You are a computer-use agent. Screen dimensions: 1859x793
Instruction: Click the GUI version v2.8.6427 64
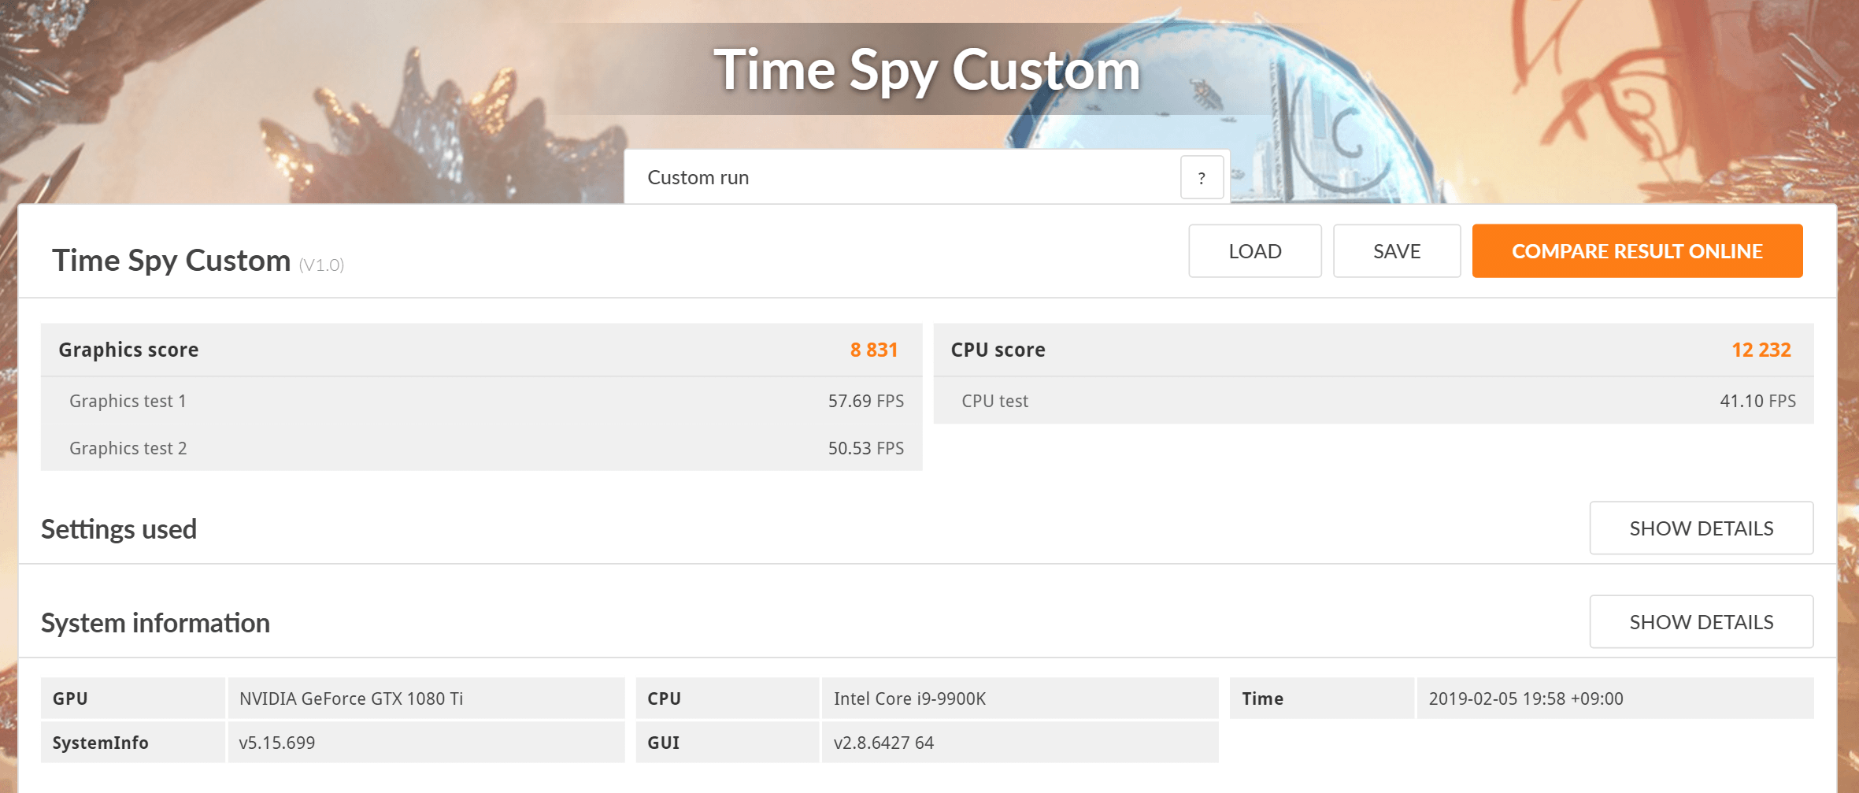[x=883, y=743]
